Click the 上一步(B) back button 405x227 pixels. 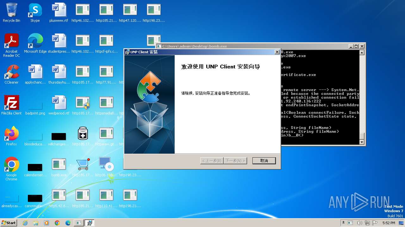[x=212, y=161]
